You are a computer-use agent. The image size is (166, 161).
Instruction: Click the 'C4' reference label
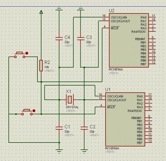click(x=67, y=37)
